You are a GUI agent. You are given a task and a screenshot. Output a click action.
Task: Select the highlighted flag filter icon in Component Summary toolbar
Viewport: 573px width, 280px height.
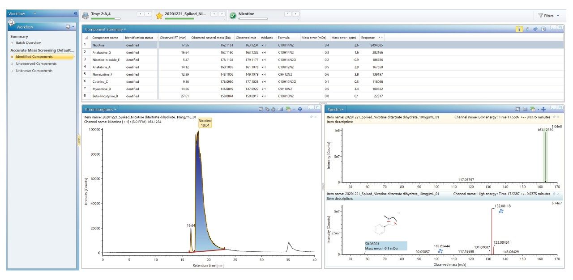coord(519,29)
